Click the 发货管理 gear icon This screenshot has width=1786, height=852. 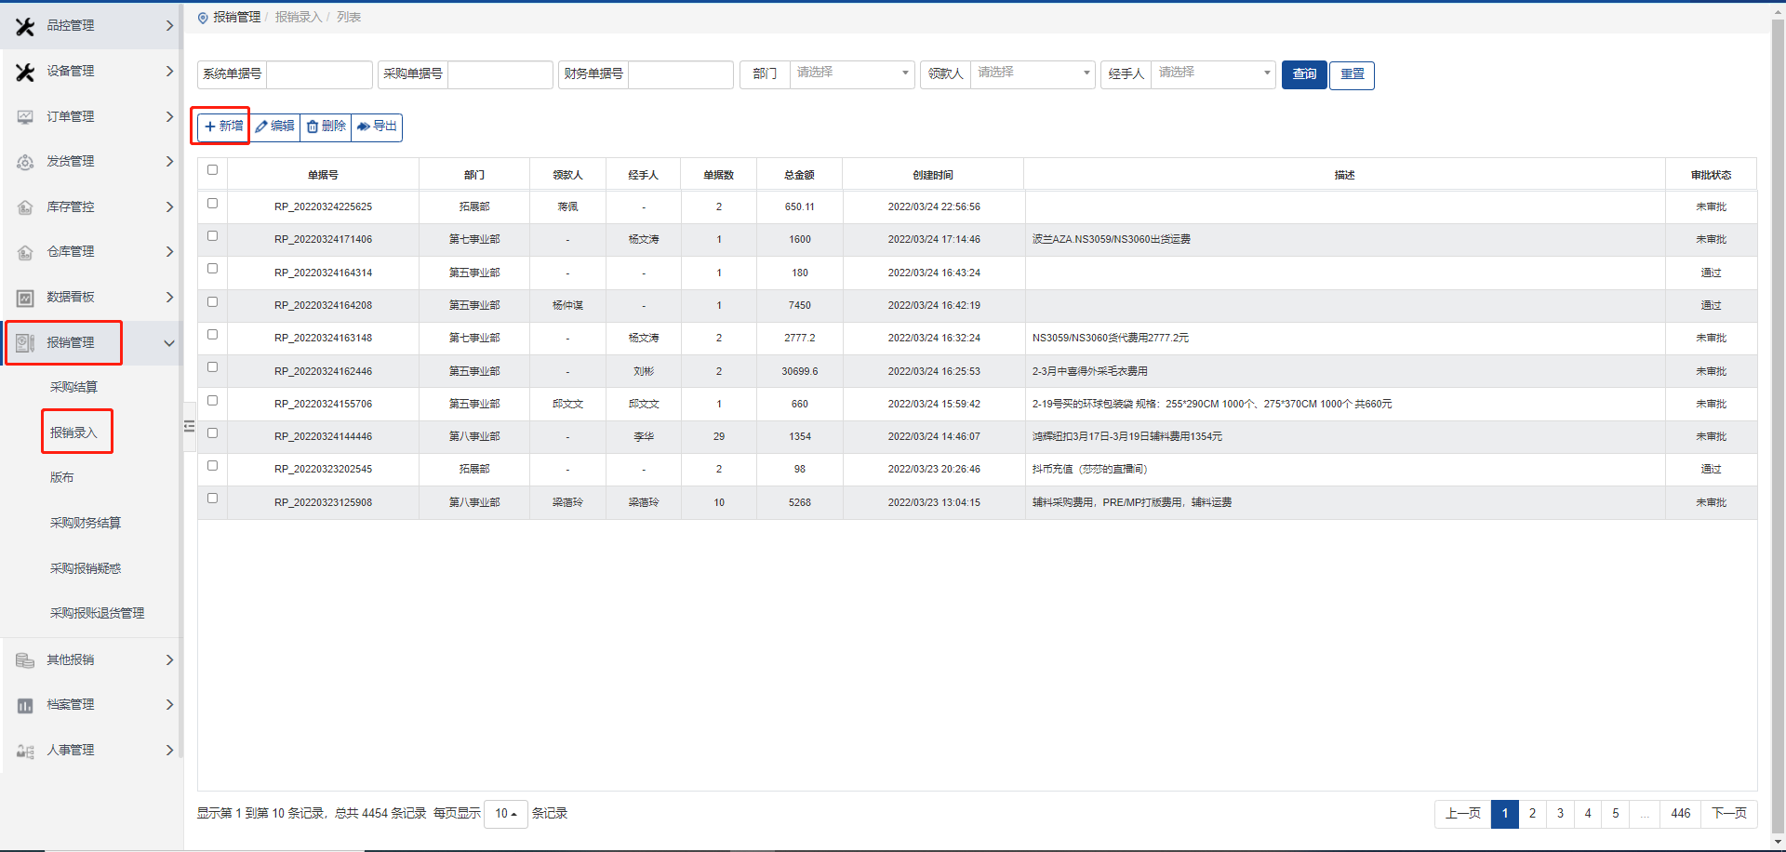[x=25, y=162]
